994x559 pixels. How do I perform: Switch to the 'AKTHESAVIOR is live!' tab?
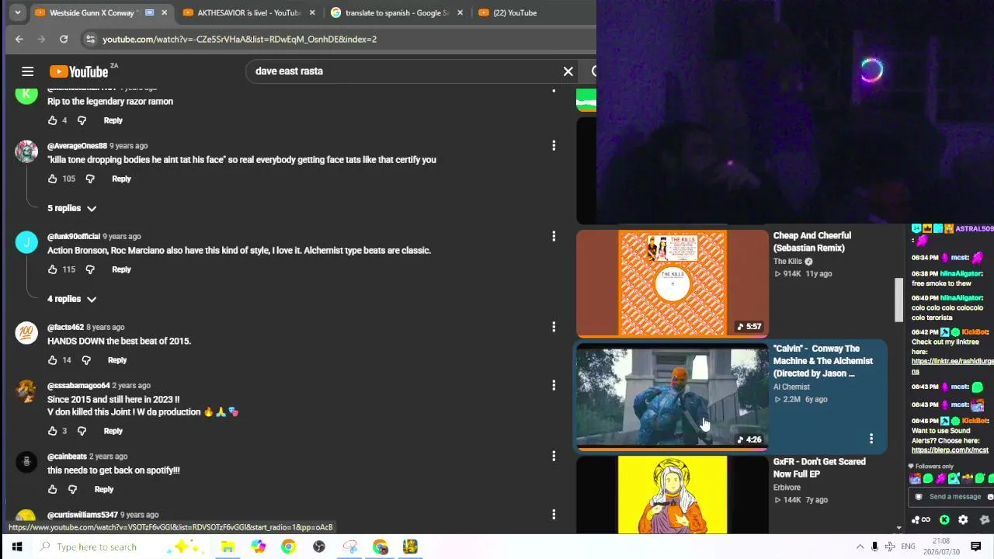pyautogui.click(x=248, y=12)
